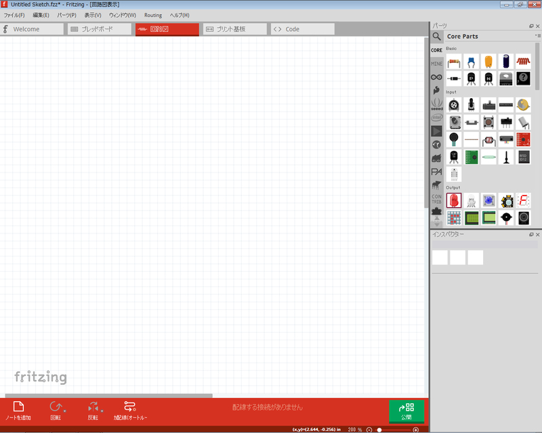Choose the NPN transistor part
The width and height of the screenshot is (542, 433).
pyautogui.click(x=488, y=78)
